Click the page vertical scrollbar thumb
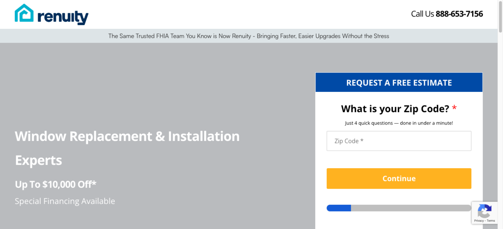This screenshot has width=503, height=229. 500,16
